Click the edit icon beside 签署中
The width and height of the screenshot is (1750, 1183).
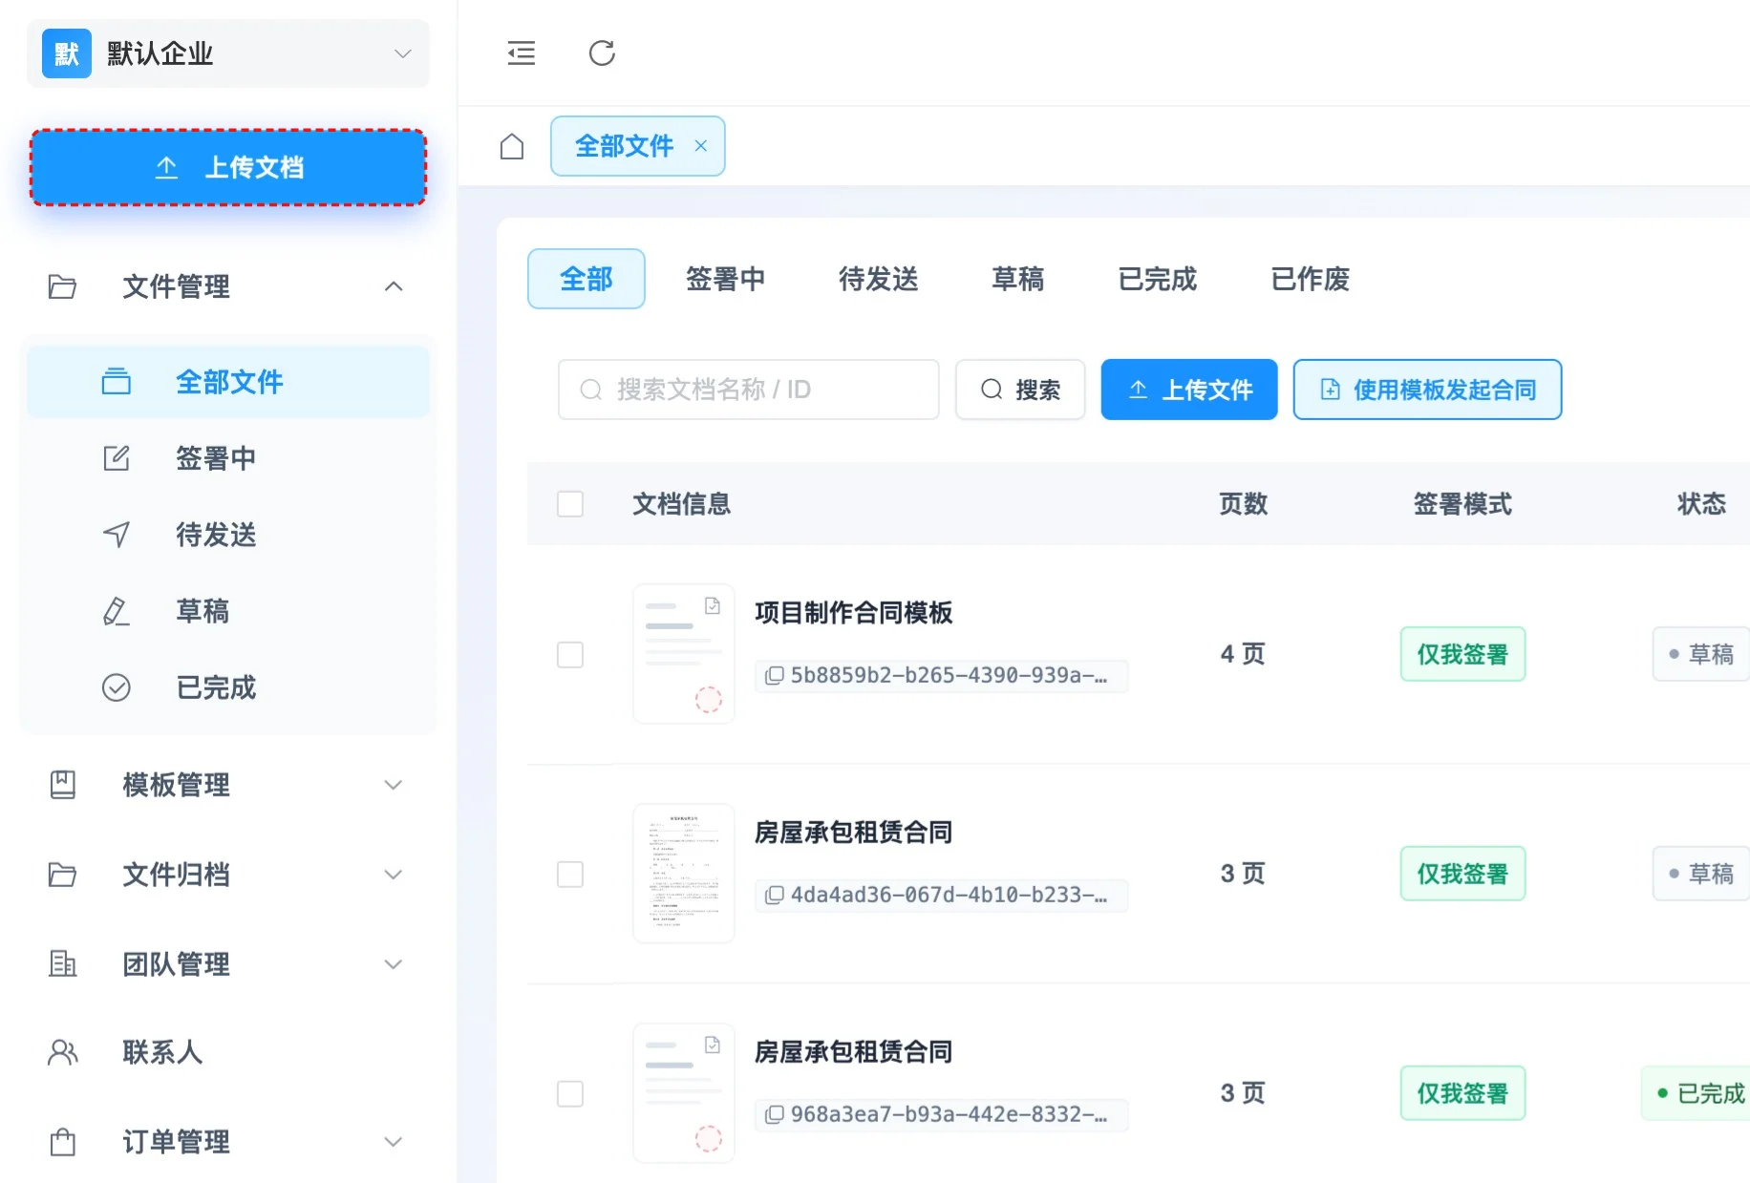click(x=117, y=458)
